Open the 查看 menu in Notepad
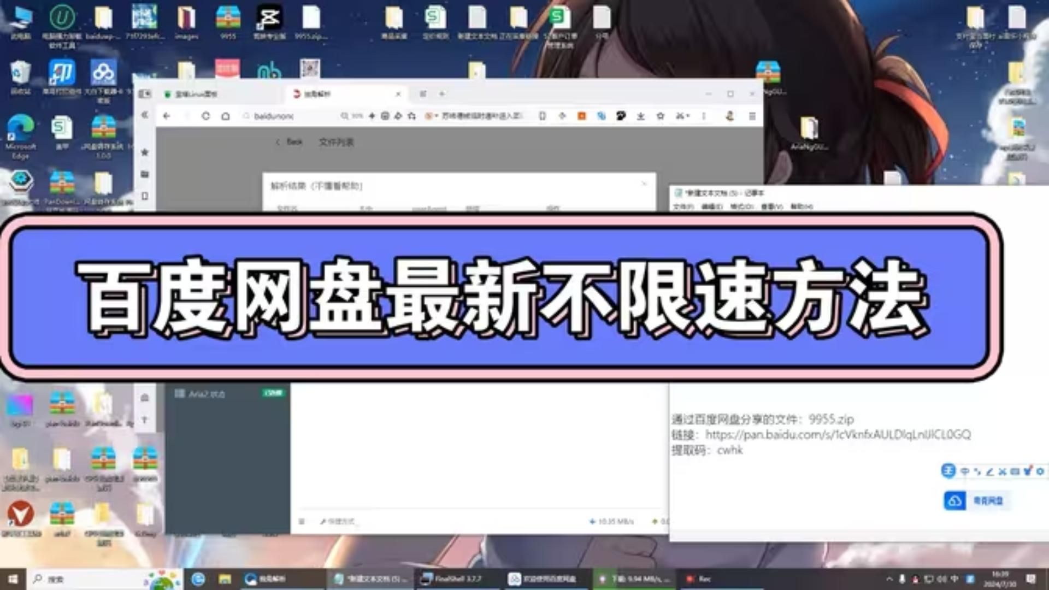The width and height of the screenshot is (1049, 590). (772, 206)
